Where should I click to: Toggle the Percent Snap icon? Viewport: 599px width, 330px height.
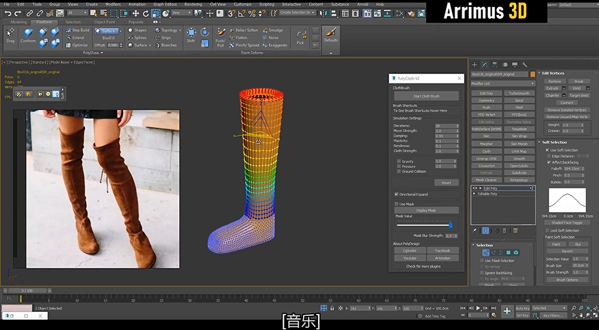(251, 14)
